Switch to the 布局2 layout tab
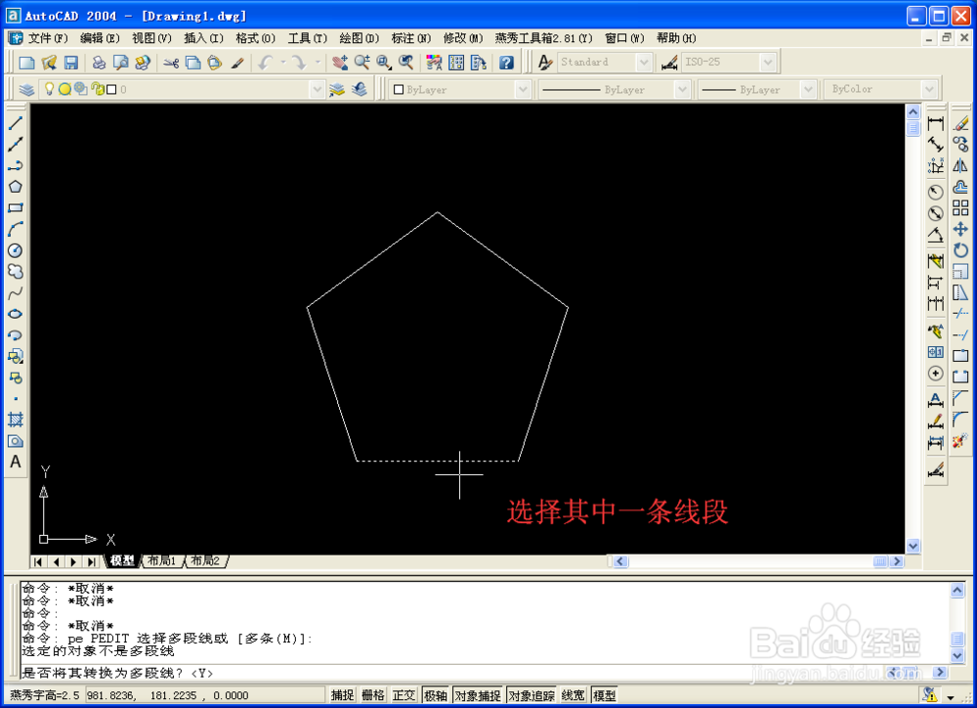The image size is (977, 708). point(205,560)
